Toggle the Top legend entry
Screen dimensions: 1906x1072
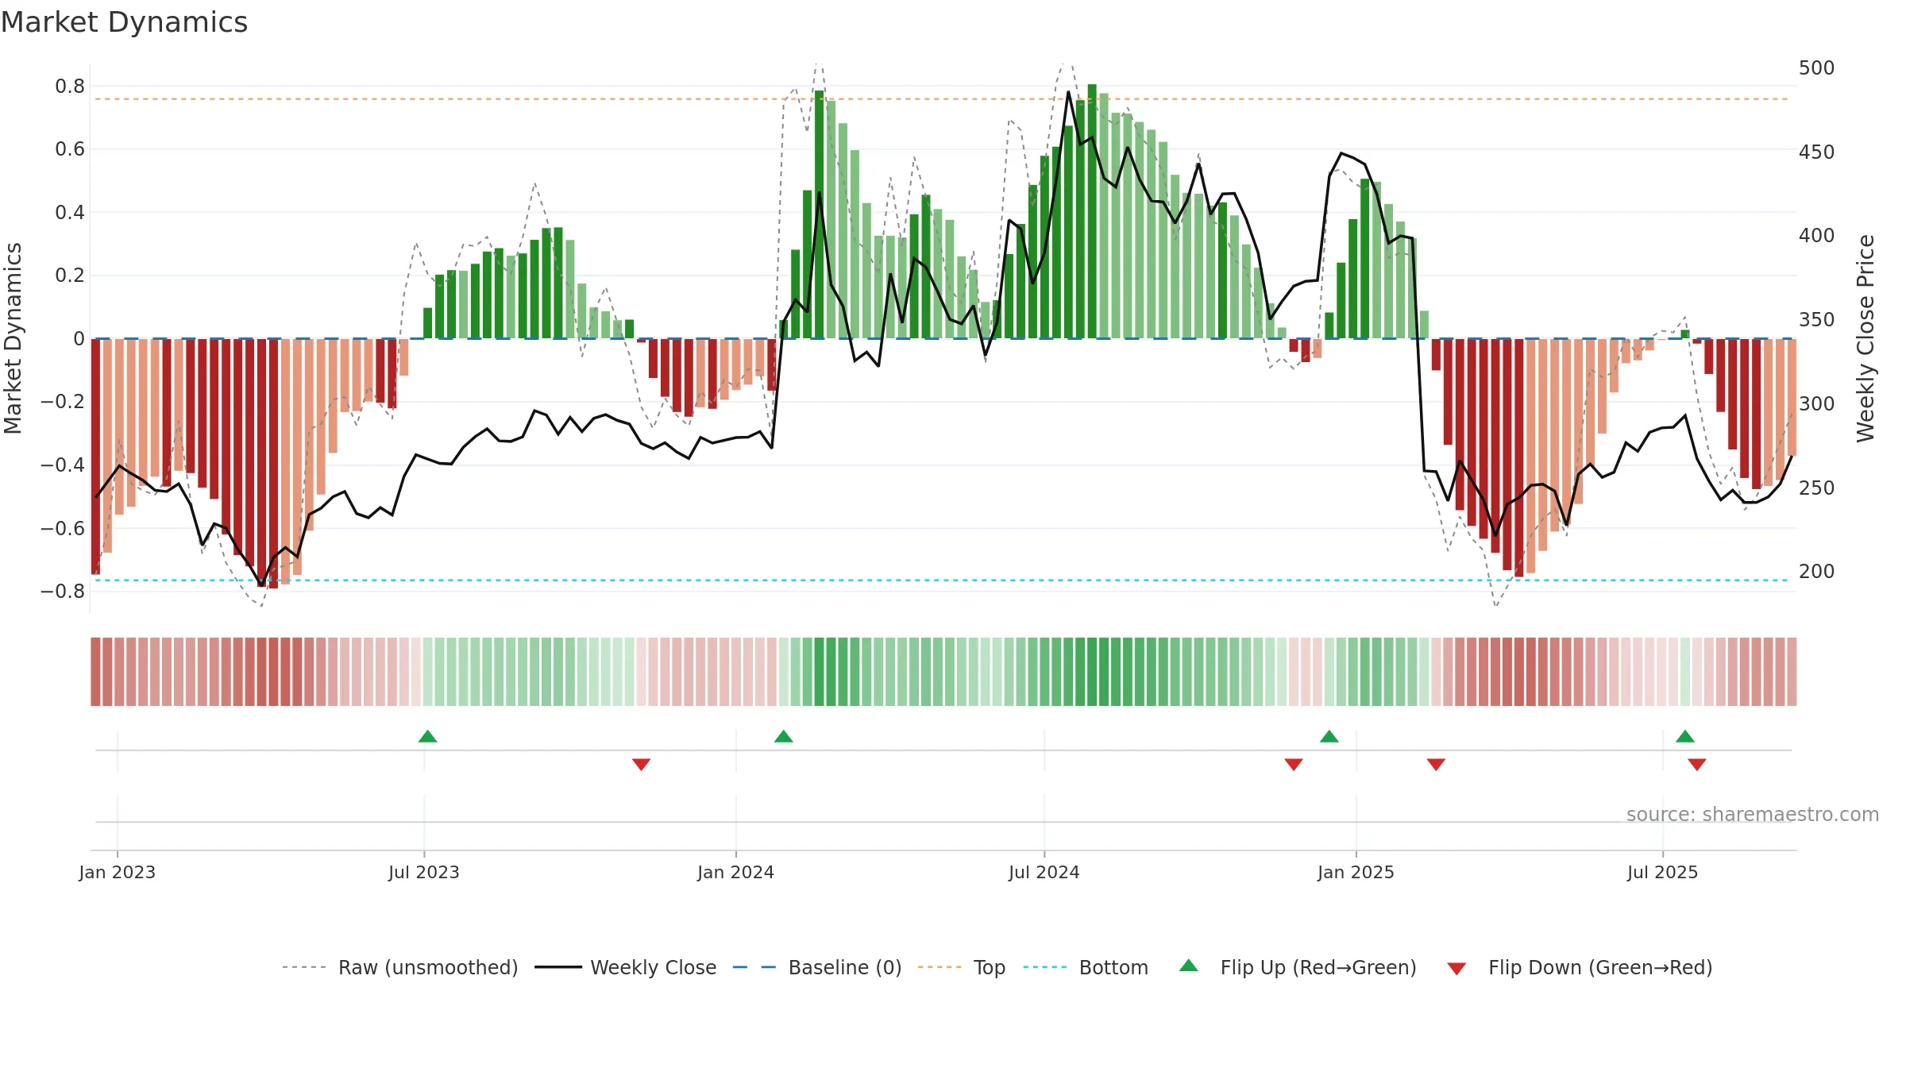coord(961,967)
